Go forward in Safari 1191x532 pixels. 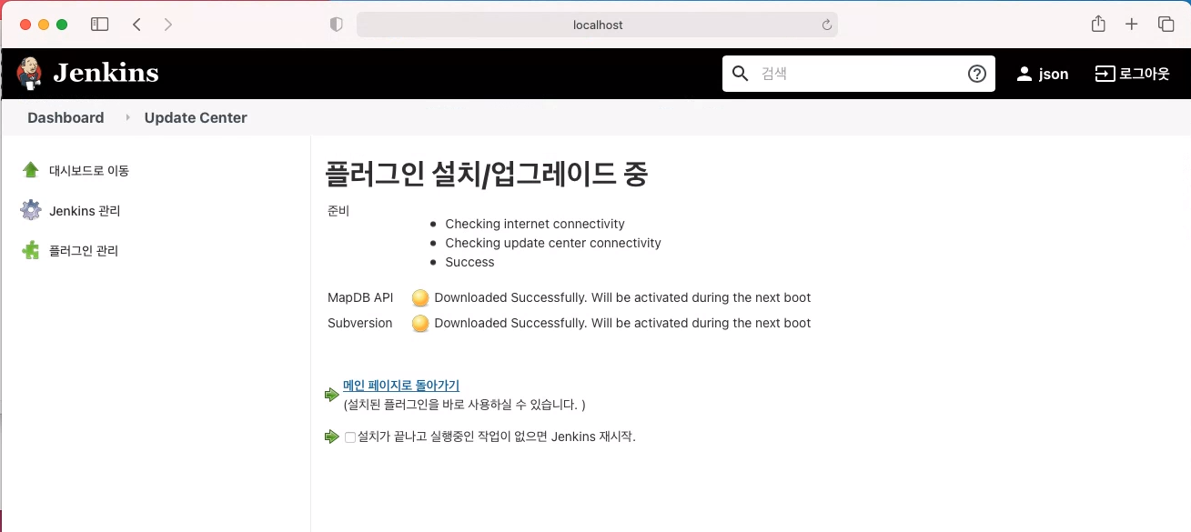coord(168,25)
